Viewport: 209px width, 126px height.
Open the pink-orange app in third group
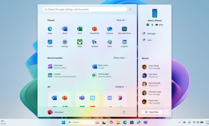point(120,98)
